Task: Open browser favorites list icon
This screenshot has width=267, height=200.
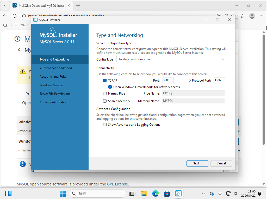Action: click(x=243, y=16)
